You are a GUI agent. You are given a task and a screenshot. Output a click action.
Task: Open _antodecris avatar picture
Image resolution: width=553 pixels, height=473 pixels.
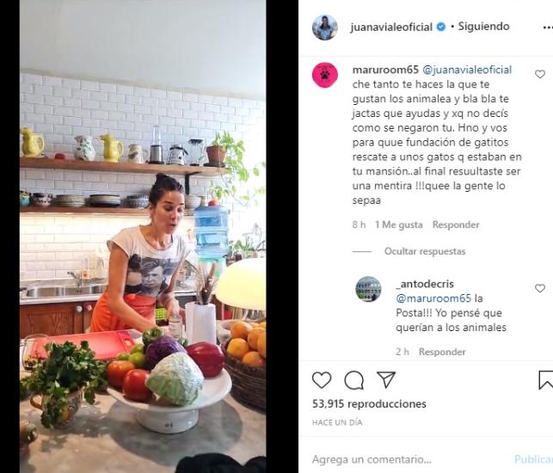pyautogui.click(x=368, y=289)
